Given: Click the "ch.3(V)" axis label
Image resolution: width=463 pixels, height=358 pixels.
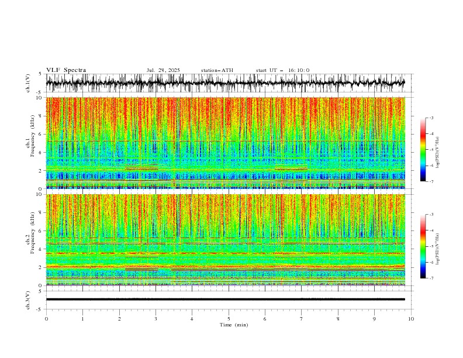Looking at the screenshot, I should tap(28, 300).
